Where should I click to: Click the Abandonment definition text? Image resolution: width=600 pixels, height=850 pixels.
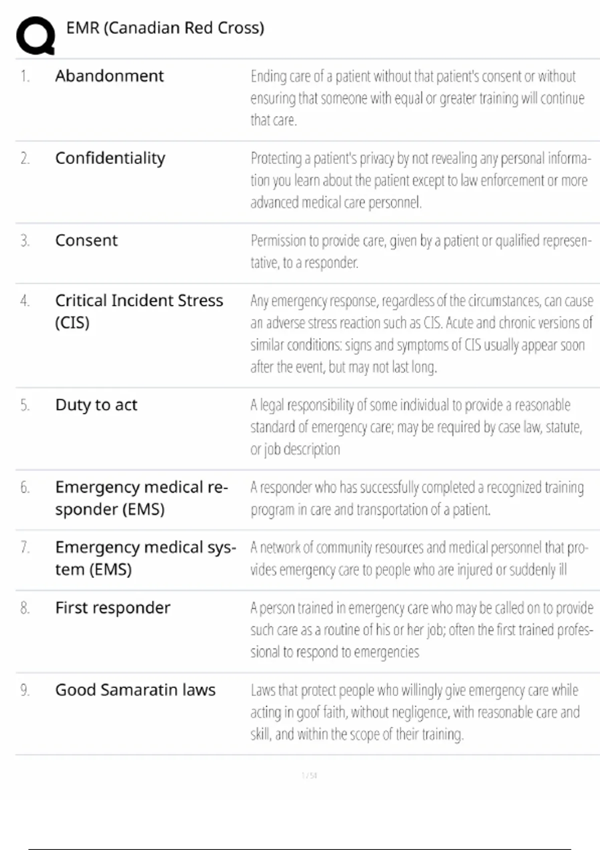point(417,98)
